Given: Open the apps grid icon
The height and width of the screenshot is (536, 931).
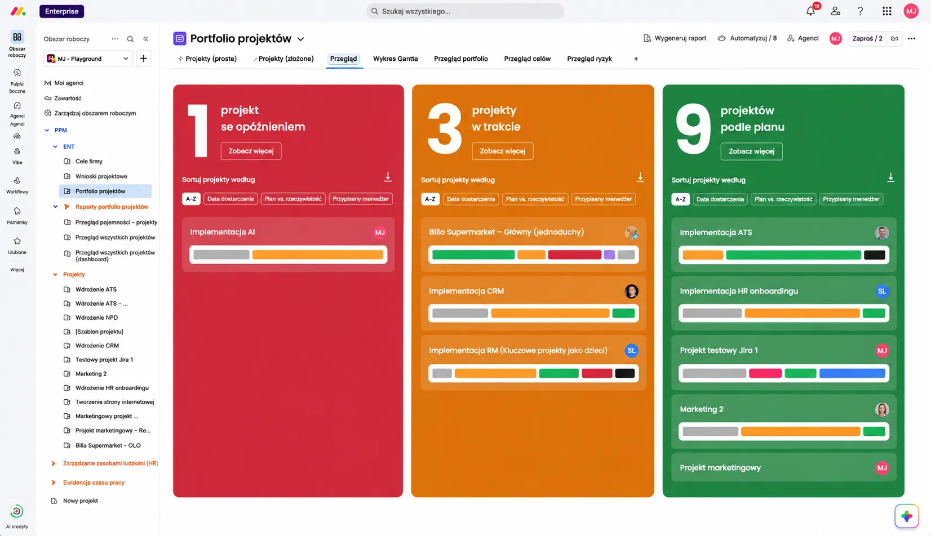Looking at the screenshot, I should 886,11.
